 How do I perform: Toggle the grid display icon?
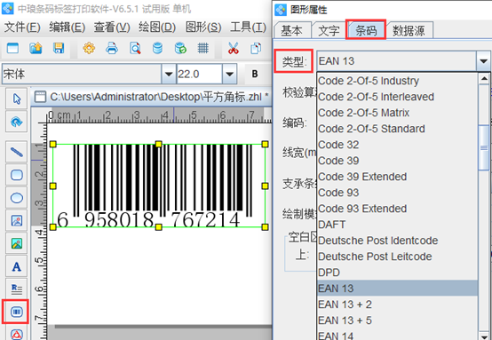pos(203,48)
